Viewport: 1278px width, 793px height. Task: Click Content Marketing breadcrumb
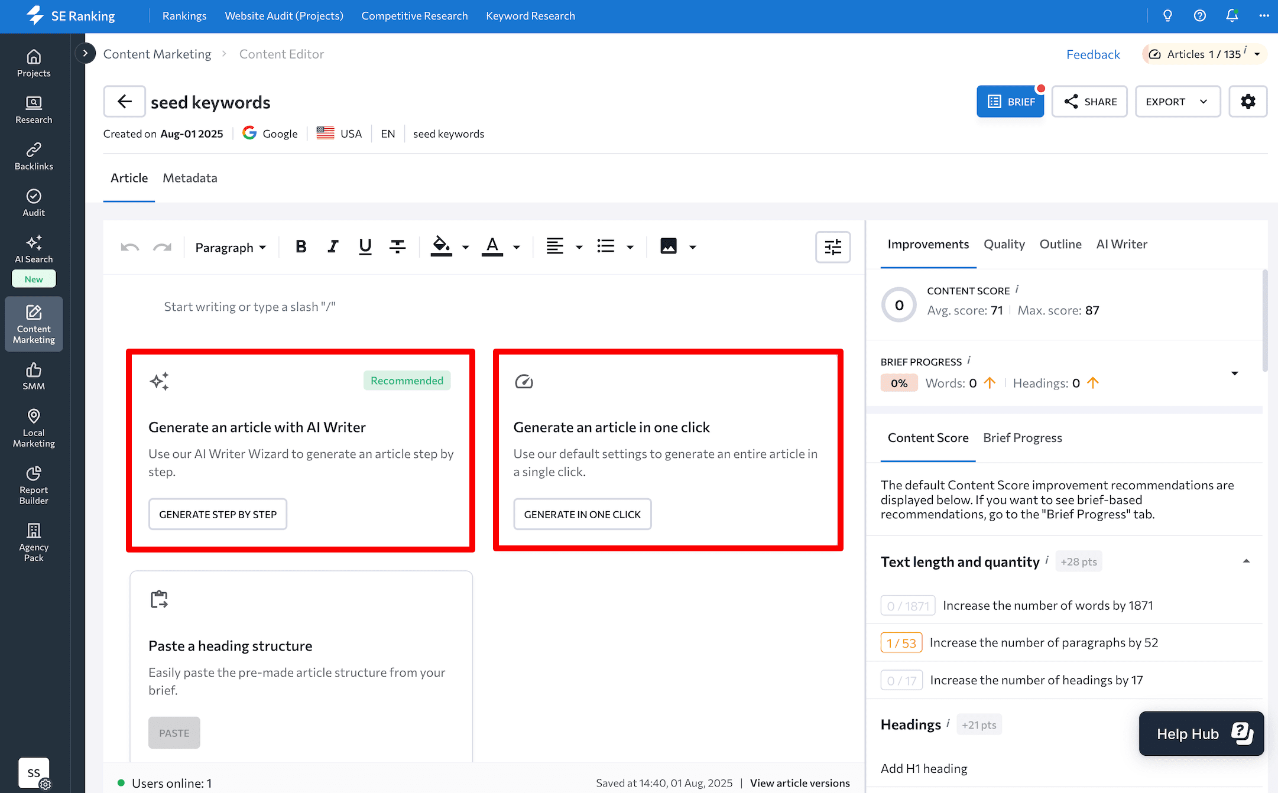coord(157,54)
